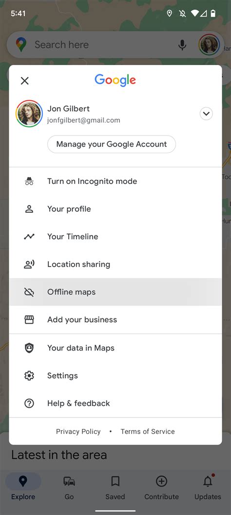Open Your data in Maps
231x515 pixels.
tap(115, 348)
